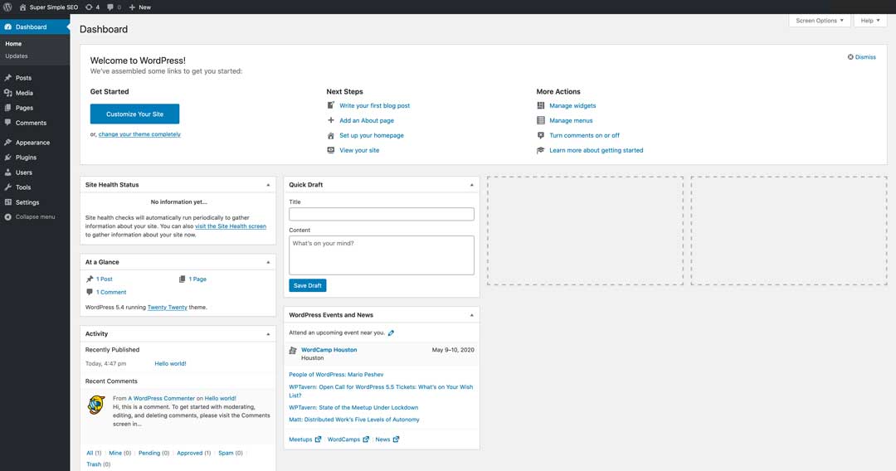Image resolution: width=896 pixels, height=471 pixels.
Task: Open the comments bubble icon in admin bar
Action: point(110,7)
